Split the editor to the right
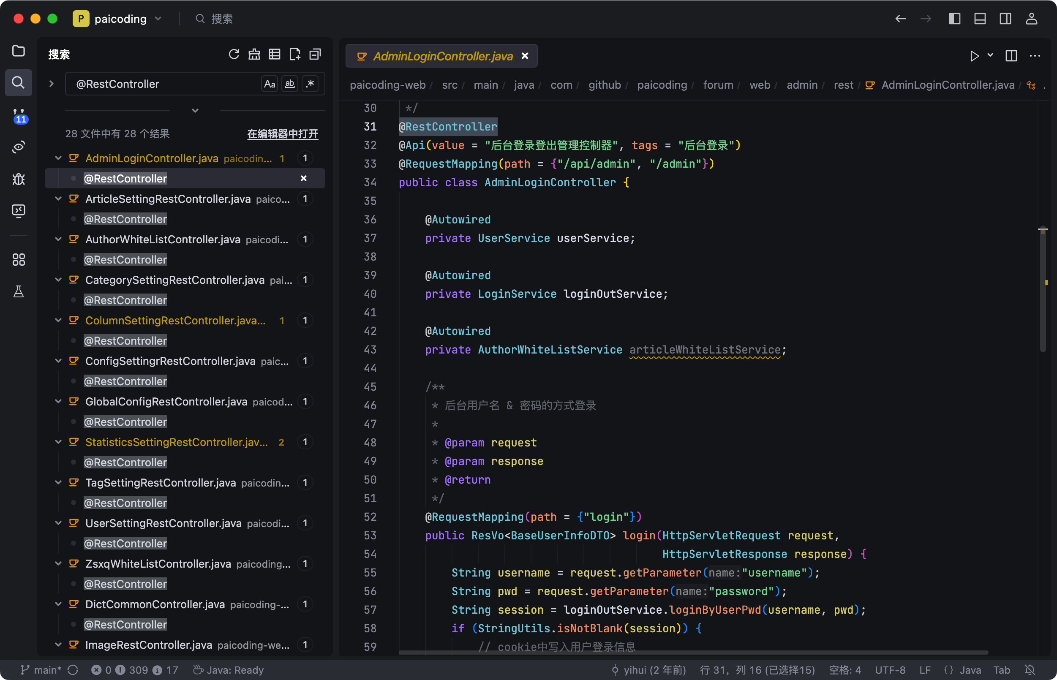The image size is (1057, 680). [1011, 56]
